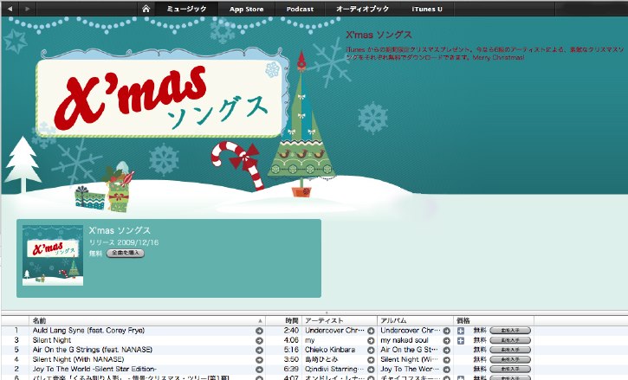Screen dimensions: 628x380
Task: Click the 6:39 duration cell
Action: [291, 370]
